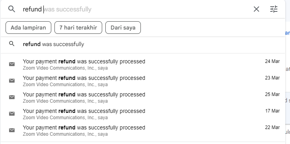Click the envelope icon of 24 Mar email
The image size is (290, 144).
[x=12, y=64]
